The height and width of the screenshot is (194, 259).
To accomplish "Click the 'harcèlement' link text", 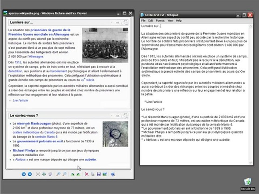I will pos(59,71).
